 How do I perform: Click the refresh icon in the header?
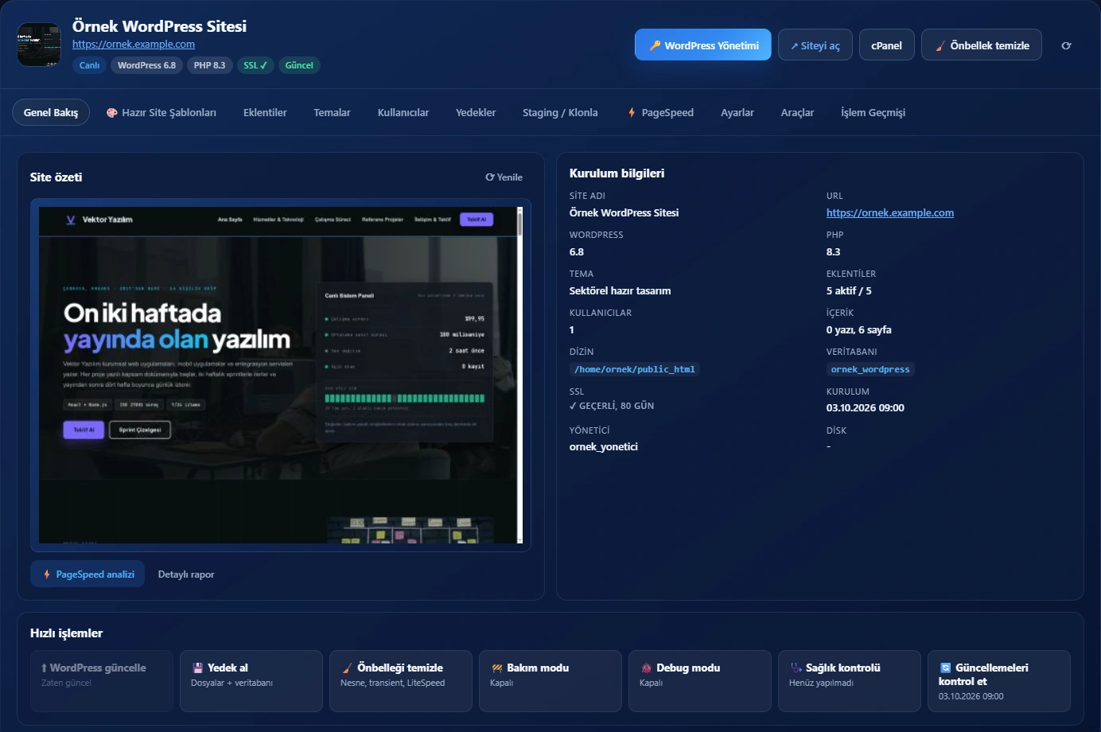pyautogui.click(x=1066, y=45)
